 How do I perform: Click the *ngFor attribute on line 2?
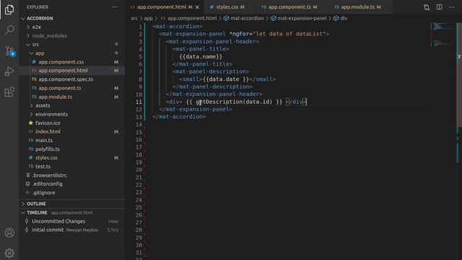click(279, 34)
